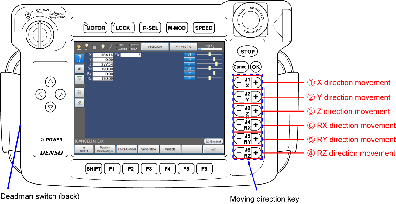Select the Servo State softkey
396x204 pixels.
point(148,149)
